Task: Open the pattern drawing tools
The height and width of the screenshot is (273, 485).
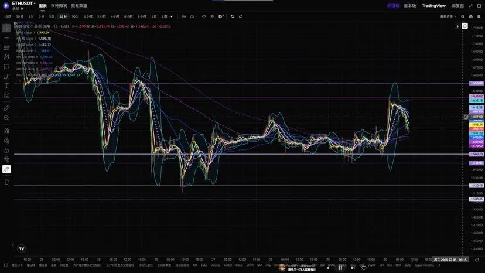Action: (x=6, y=57)
